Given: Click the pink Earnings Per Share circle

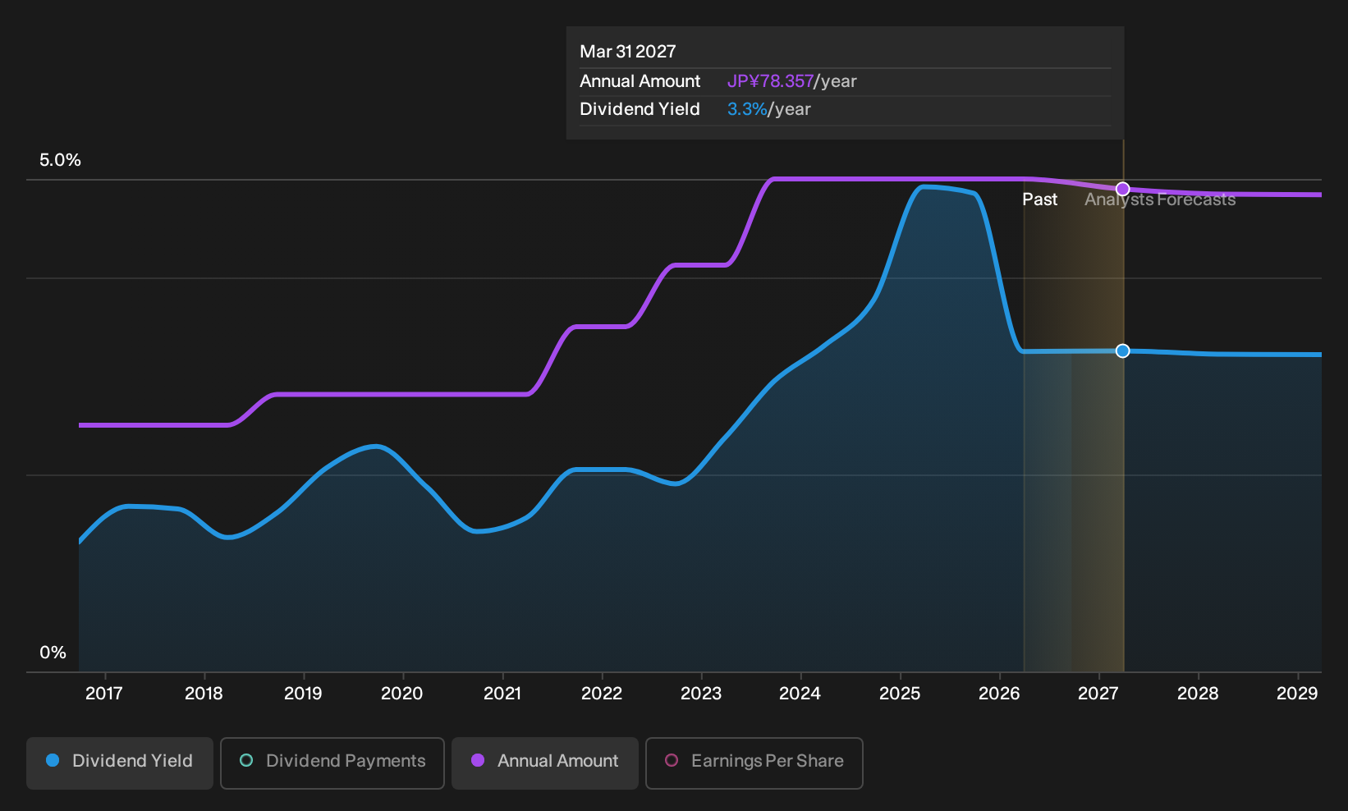Looking at the screenshot, I should (x=672, y=760).
